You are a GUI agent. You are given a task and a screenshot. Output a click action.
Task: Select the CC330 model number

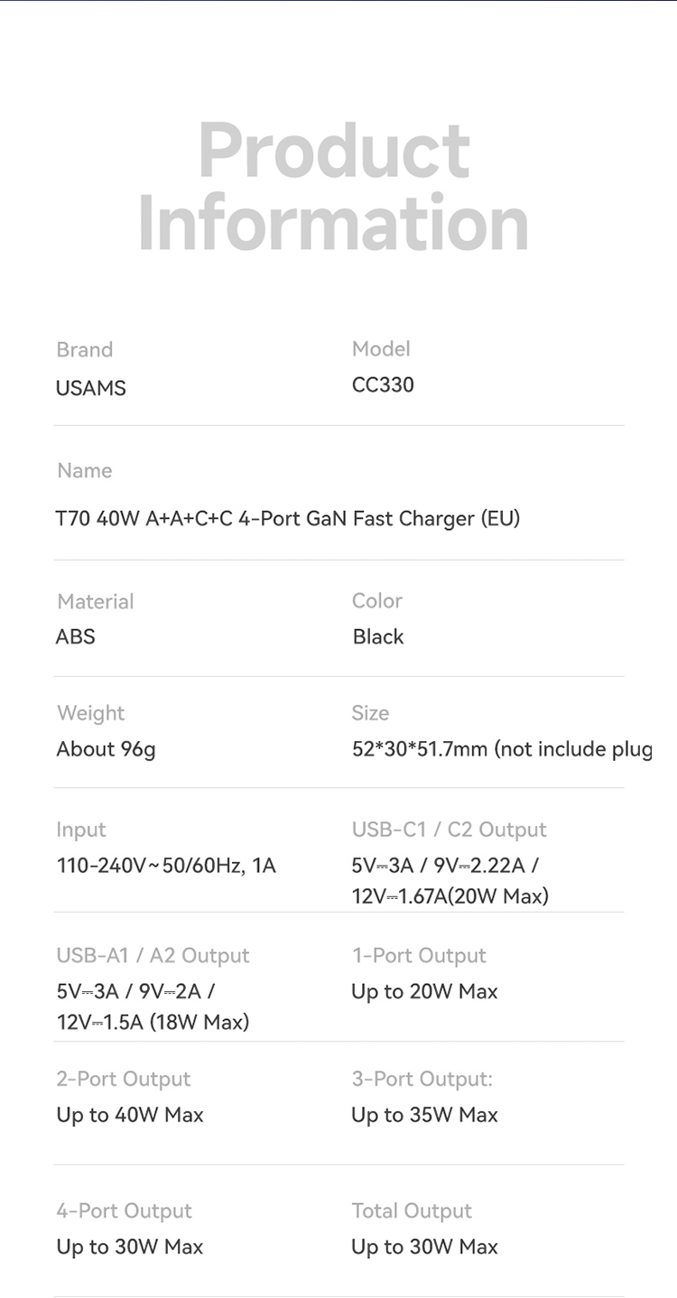point(383,385)
